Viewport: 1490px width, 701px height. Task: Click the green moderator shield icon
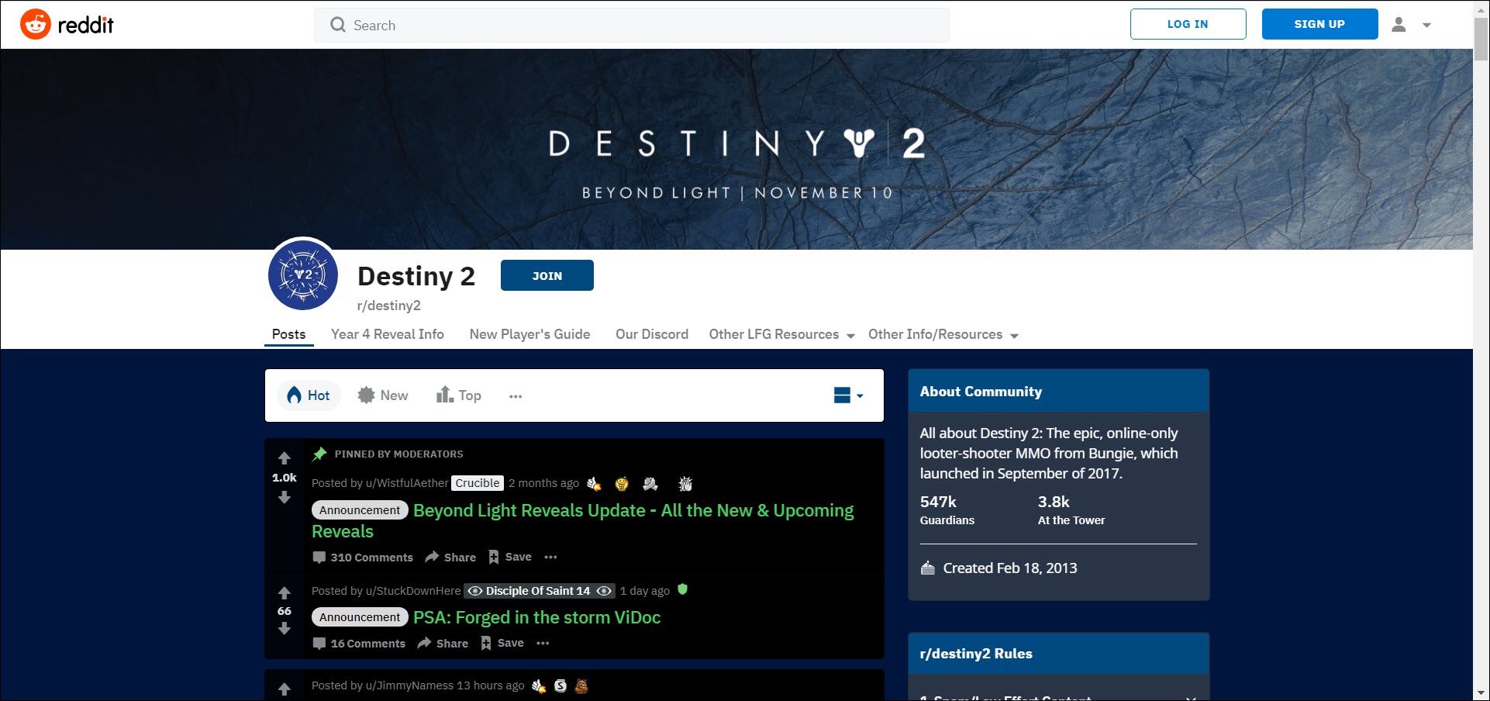pyautogui.click(x=683, y=589)
